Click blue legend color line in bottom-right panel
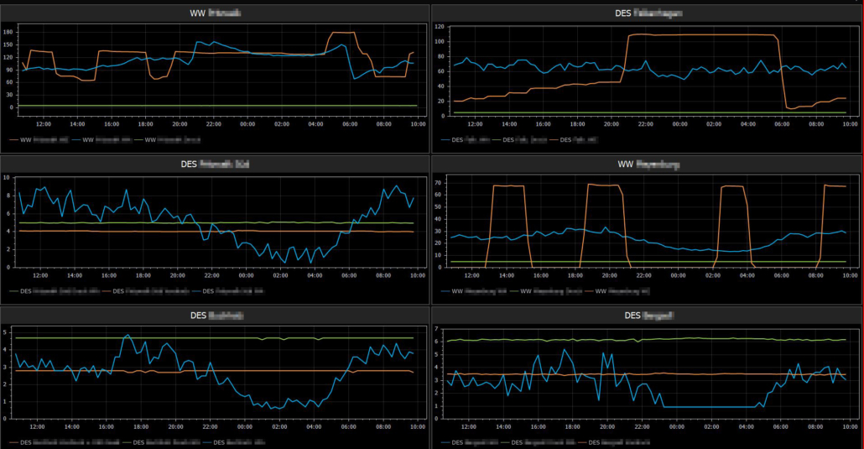The width and height of the screenshot is (864, 449). tap(445, 441)
